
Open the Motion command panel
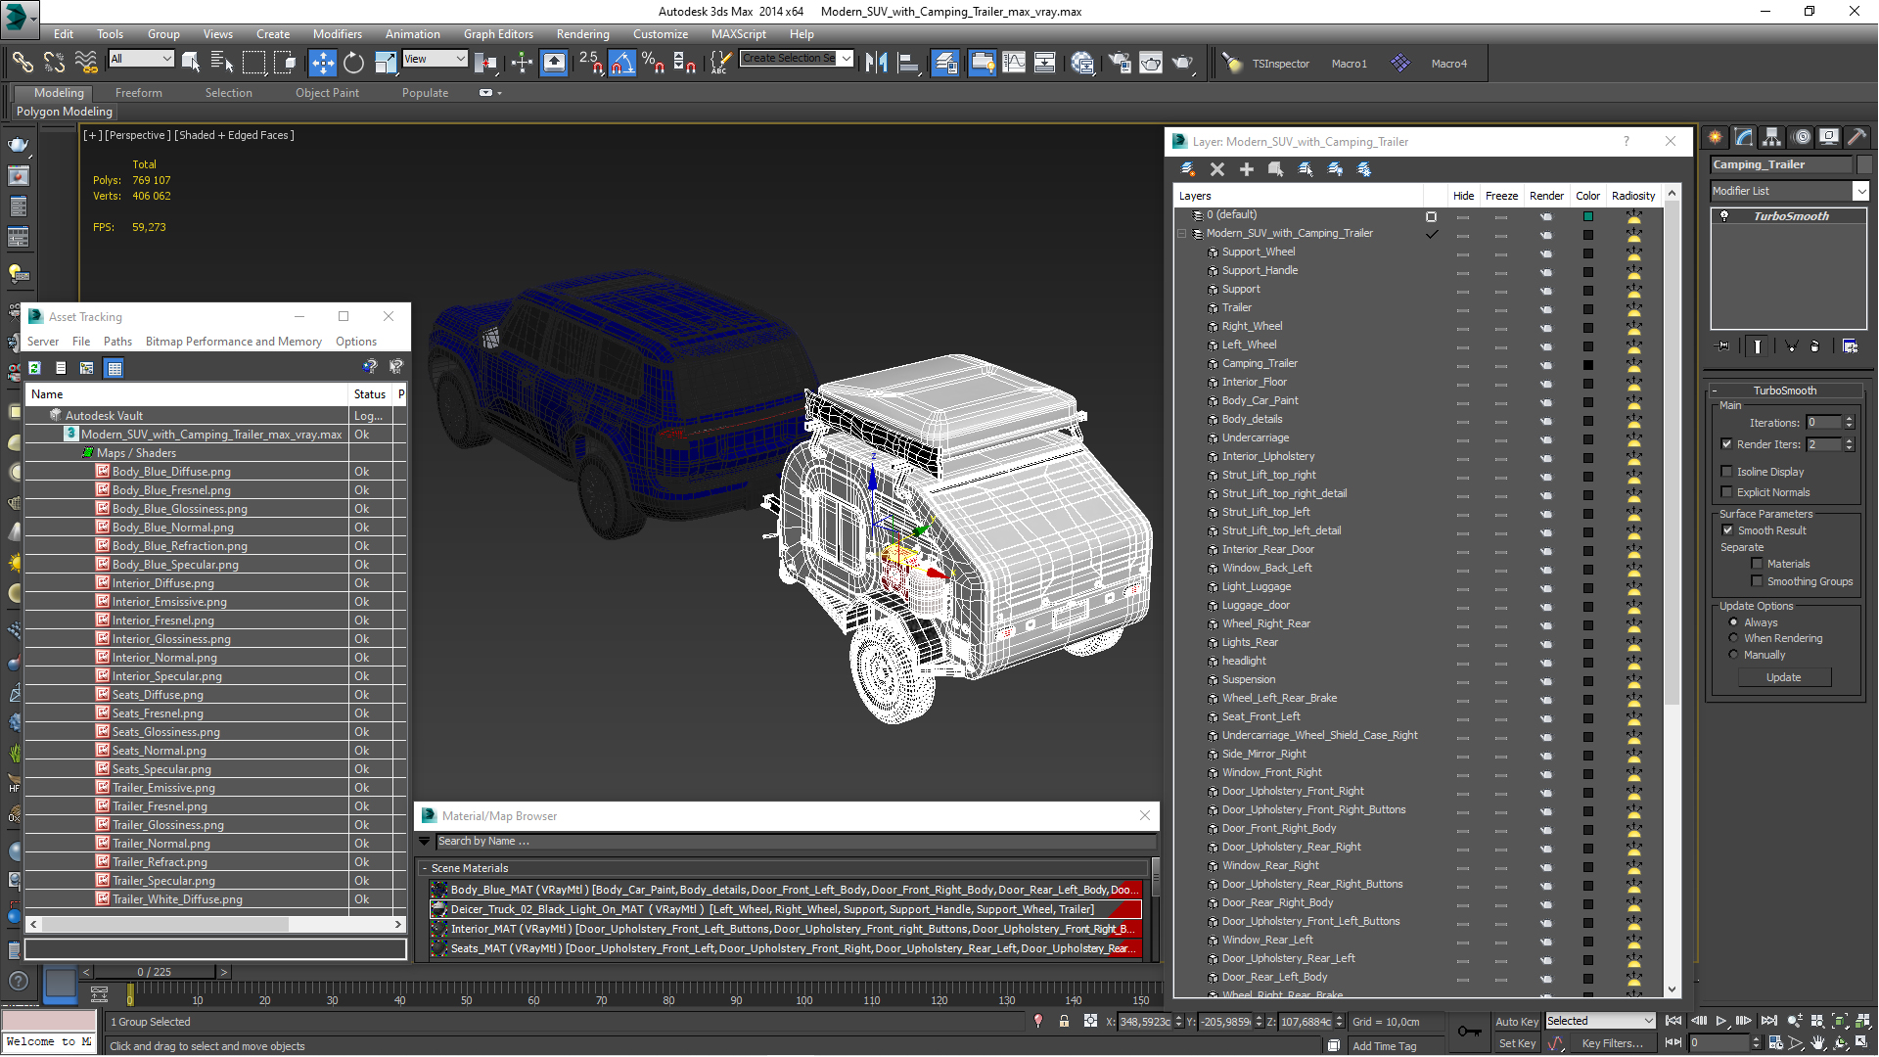[x=1801, y=137]
